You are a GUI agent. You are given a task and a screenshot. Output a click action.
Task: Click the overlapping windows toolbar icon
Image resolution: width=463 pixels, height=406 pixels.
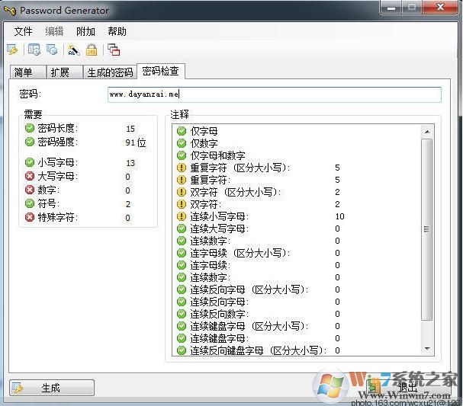coord(114,50)
